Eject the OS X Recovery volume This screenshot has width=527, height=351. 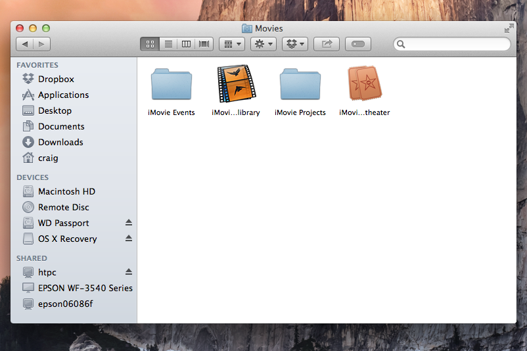129,239
